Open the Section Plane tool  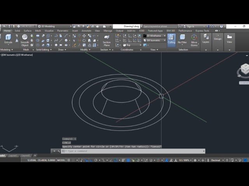click(107, 40)
